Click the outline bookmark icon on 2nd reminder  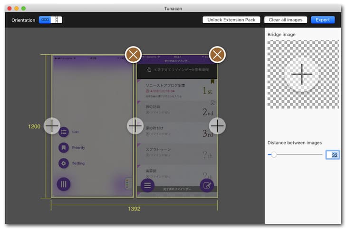212,103
